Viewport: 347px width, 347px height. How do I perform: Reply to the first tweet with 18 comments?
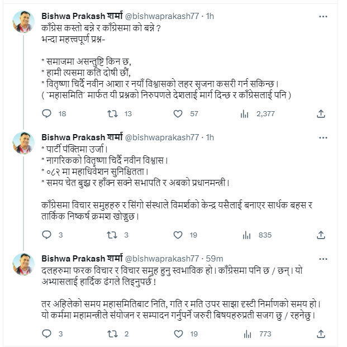click(46, 114)
